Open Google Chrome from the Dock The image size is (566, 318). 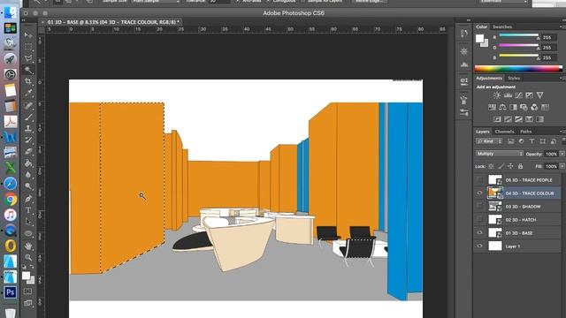[x=10, y=199]
